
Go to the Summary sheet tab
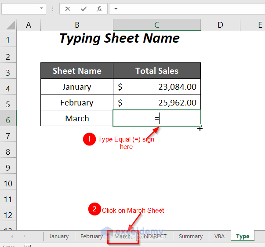(x=191, y=236)
